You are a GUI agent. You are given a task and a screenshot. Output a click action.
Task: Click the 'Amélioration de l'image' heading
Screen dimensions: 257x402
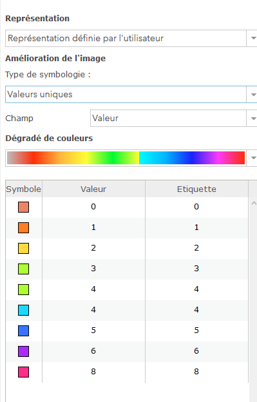pyautogui.click(x=55, y=59)
